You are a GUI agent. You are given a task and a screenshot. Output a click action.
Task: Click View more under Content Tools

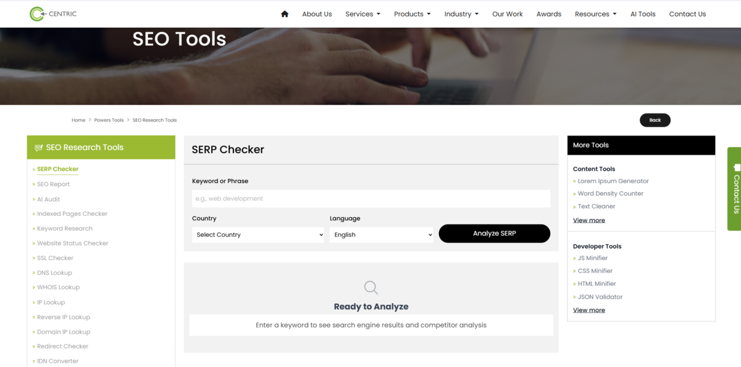pyautogui.click(x=588, y=220)
